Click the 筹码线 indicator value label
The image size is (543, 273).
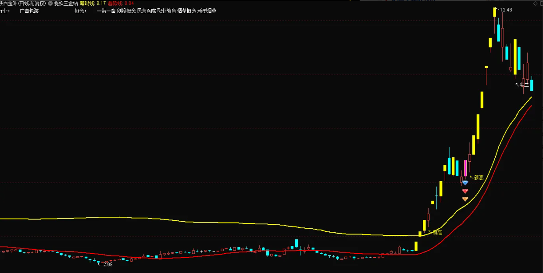tap(93, 3)
